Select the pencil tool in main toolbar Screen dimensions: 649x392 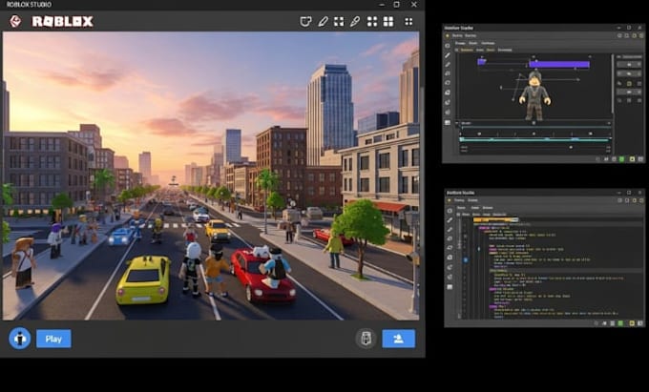323,22
